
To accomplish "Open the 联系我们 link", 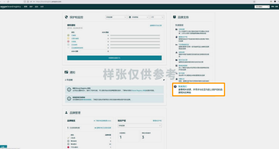I will [x=183, y=86].
